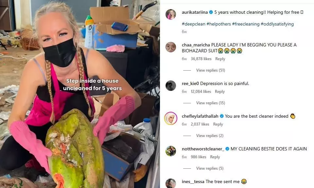This screenshot has width=314, height=188.
Task: View chefleylafathallah's story ring avatar
Action: pyautogui.click(x=171, y=118)
